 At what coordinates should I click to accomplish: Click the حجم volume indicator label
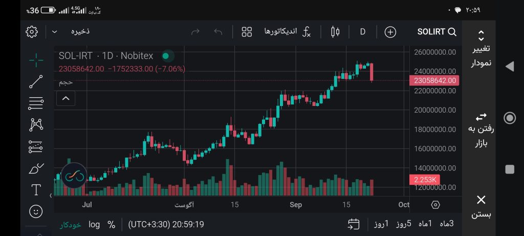pyautogui.click(x=66, y=82)
